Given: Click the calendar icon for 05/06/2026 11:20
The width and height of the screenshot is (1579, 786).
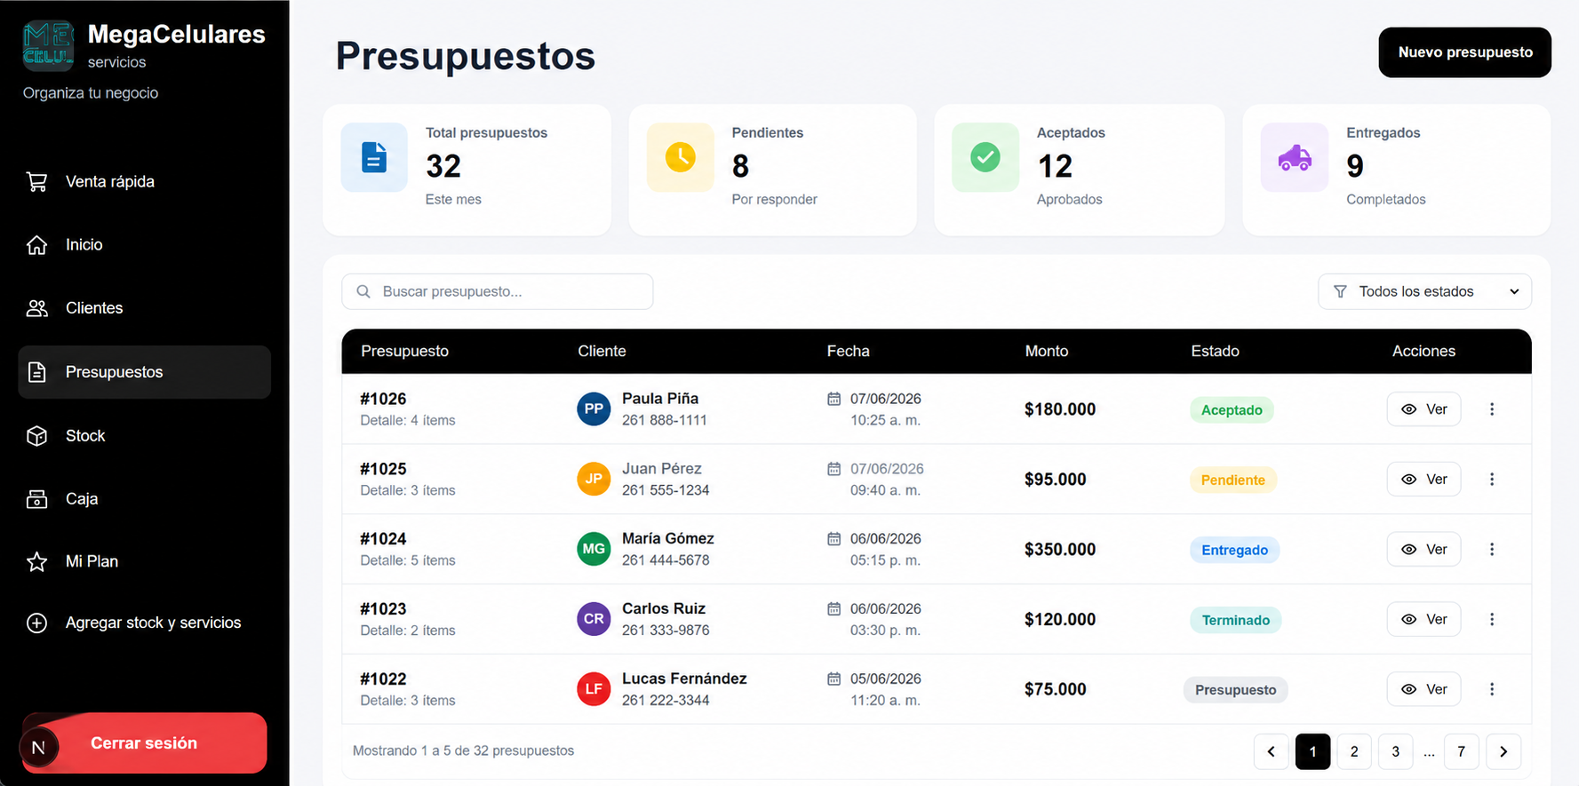Looking at the screenshot, I should (833, 679).
